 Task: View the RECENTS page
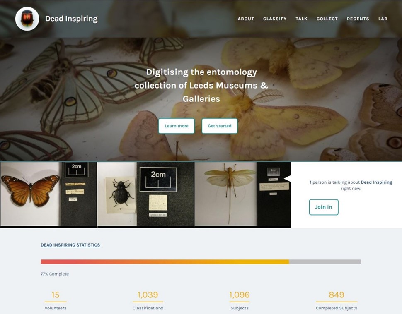(x=358, y=19)
